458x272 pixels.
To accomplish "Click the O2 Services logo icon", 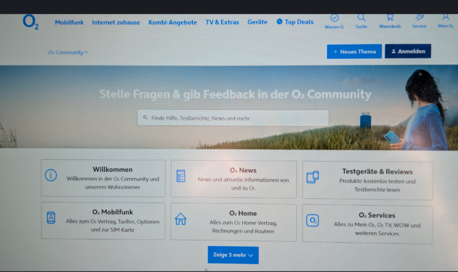I will coord(312,220).
